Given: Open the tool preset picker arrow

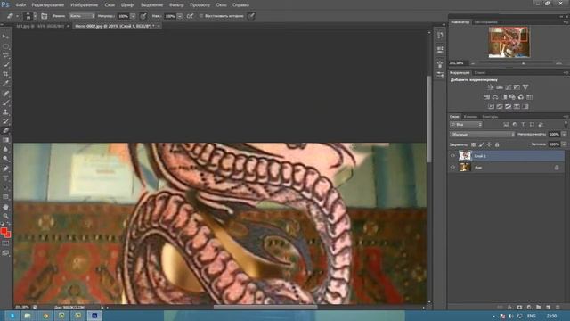Looking at the screenshot, I should (x=17, y=16).
